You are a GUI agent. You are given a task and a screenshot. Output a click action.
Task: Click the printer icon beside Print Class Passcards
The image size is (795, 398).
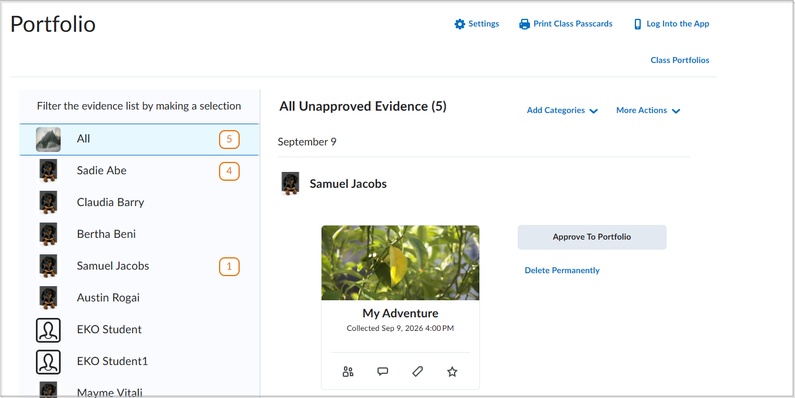(x=525, y=24)
